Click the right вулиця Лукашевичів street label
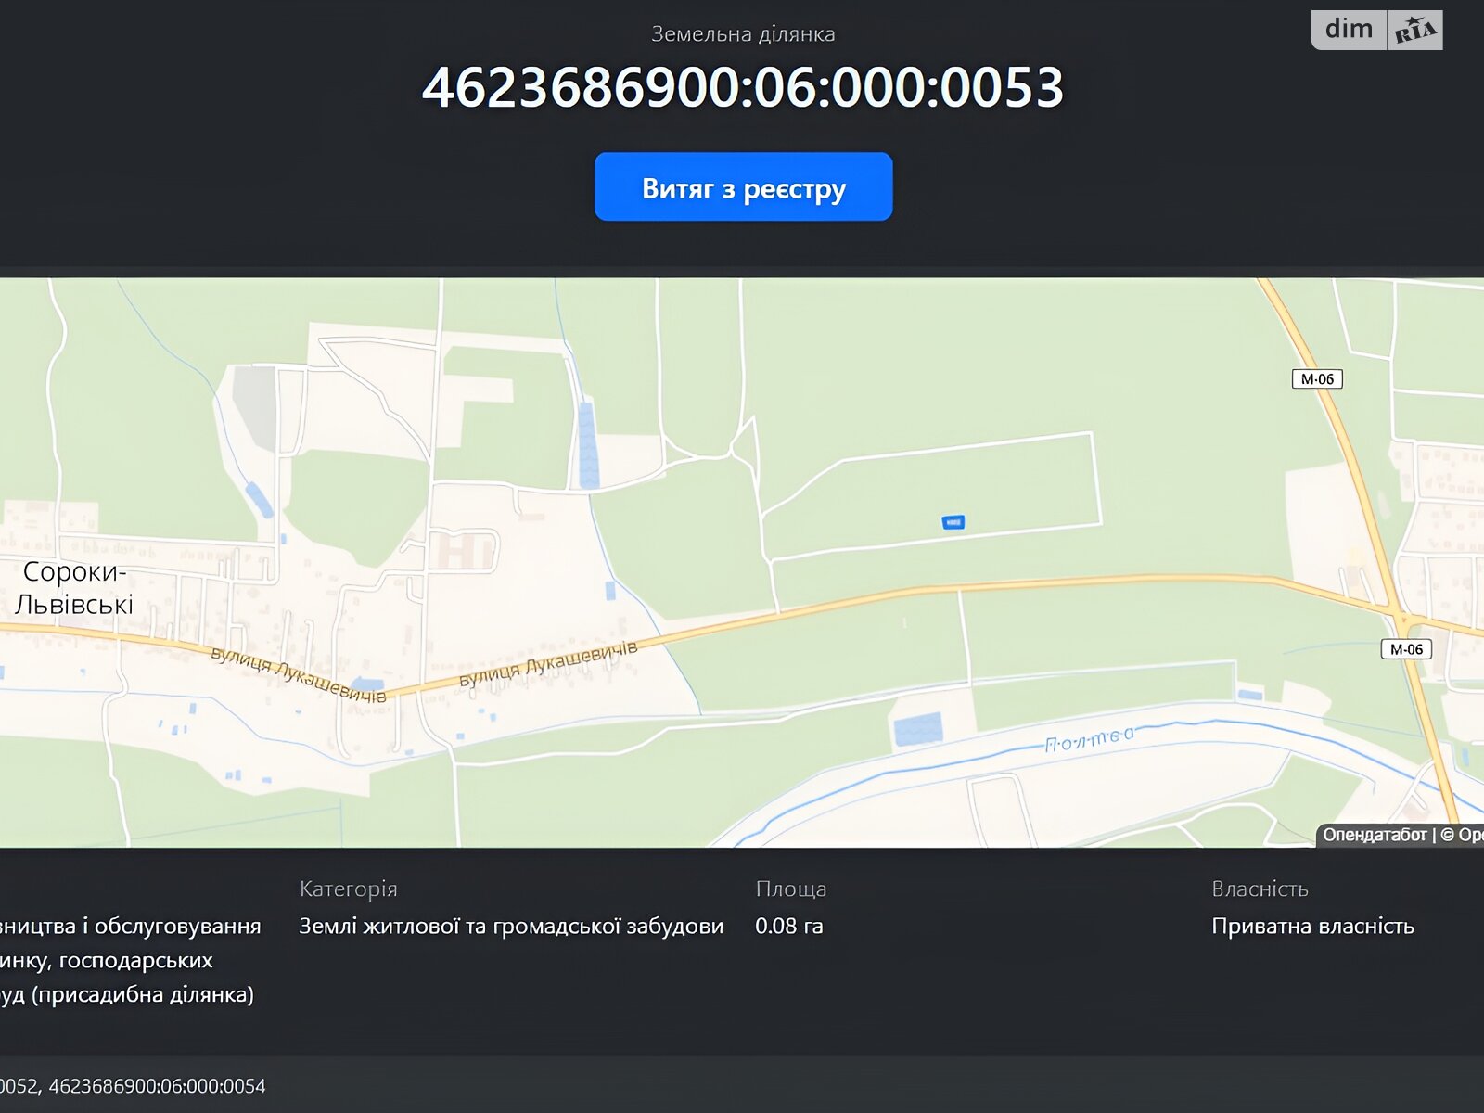 click(548, 663)
